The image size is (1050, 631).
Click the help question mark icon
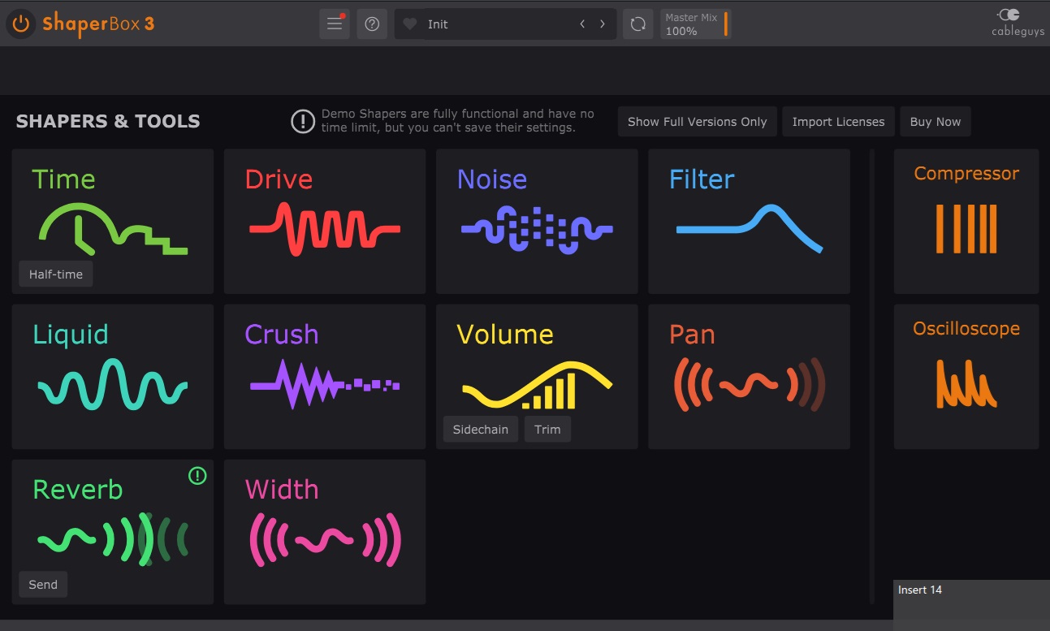(x=372, y=24)
